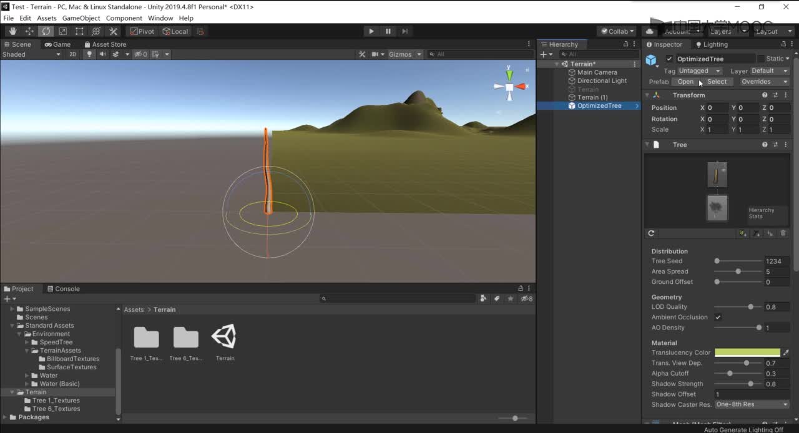Adjust the Area Spread slider

pos(738,271)
